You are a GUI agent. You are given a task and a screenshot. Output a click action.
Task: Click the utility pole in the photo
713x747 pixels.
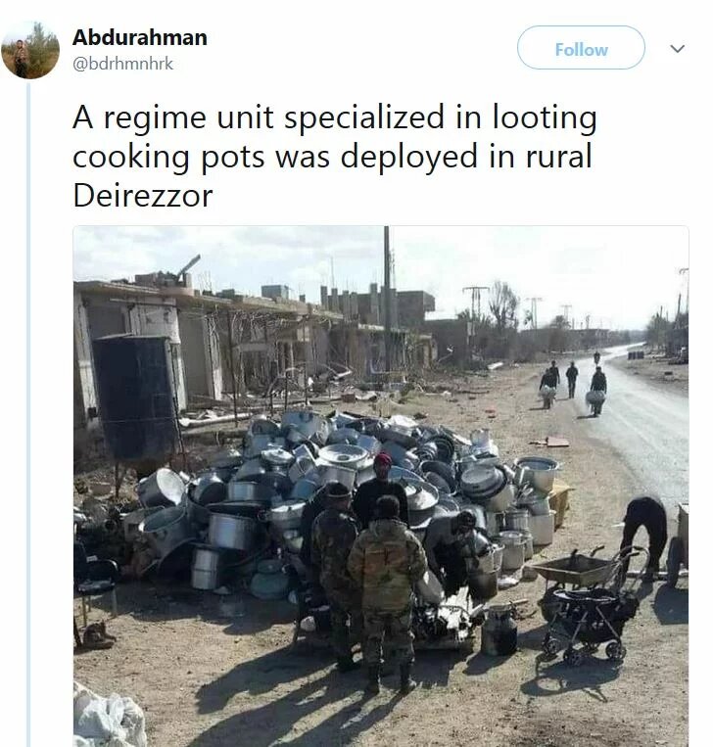(x=387, y=301)
